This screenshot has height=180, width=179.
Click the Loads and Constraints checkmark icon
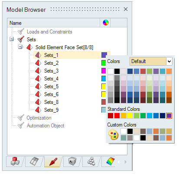(x=21, y=32)
